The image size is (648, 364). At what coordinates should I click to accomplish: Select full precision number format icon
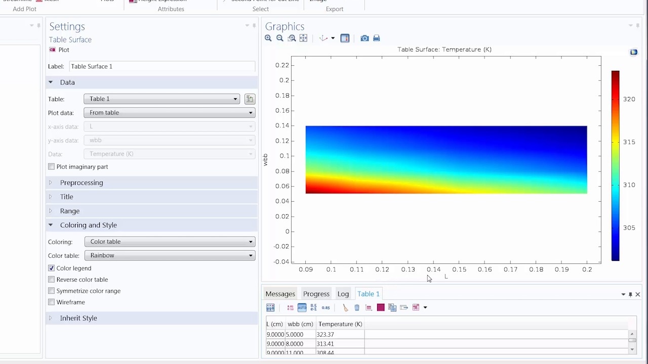tap(290, 307)
